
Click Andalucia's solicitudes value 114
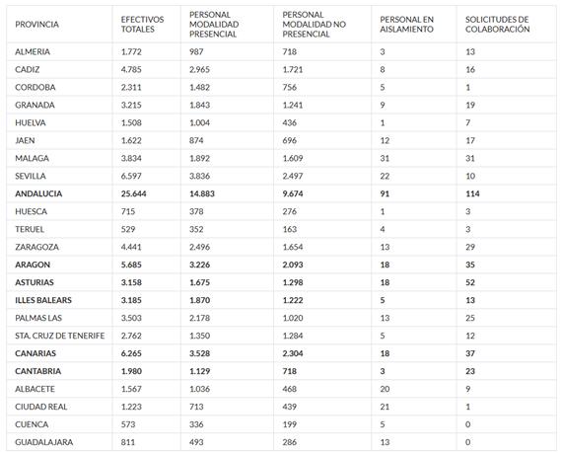coord(472,193)
